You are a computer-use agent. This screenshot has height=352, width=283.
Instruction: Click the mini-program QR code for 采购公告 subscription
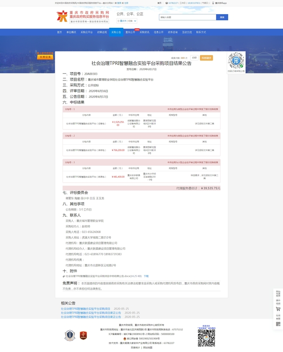point(236,61)
